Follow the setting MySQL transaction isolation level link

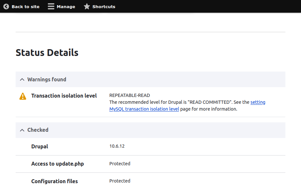point(144,109)
